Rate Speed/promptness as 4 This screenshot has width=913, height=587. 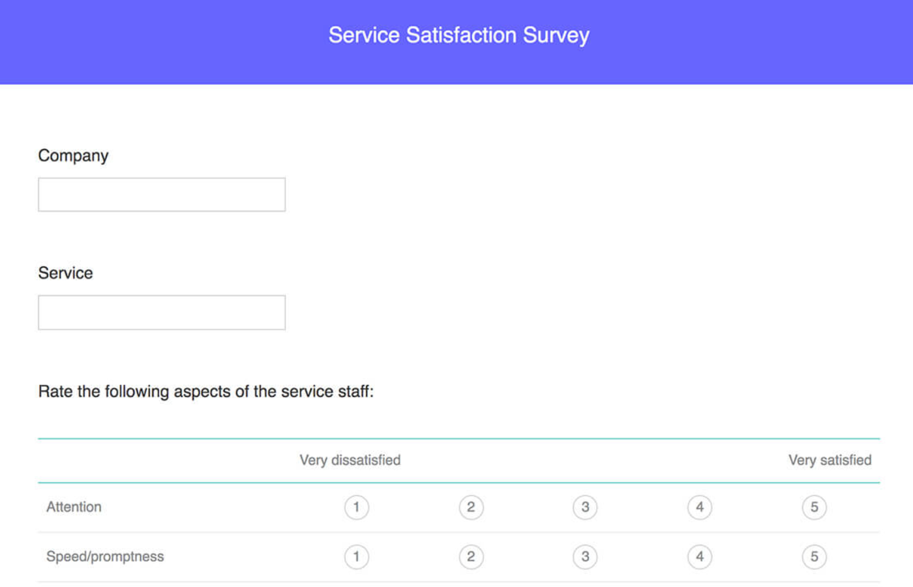pos(700,557)
